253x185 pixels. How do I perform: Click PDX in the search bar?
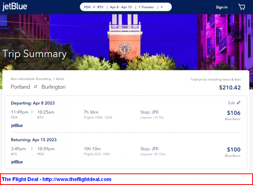(87, 7)
